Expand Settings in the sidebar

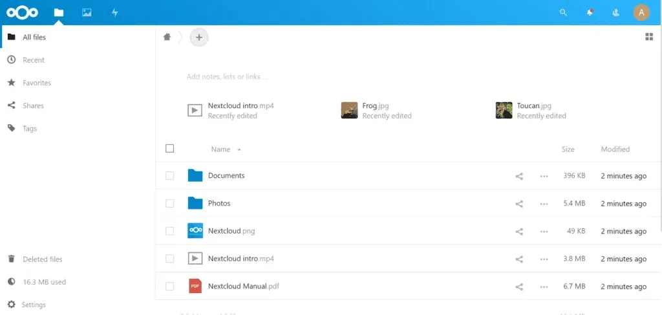34,305
